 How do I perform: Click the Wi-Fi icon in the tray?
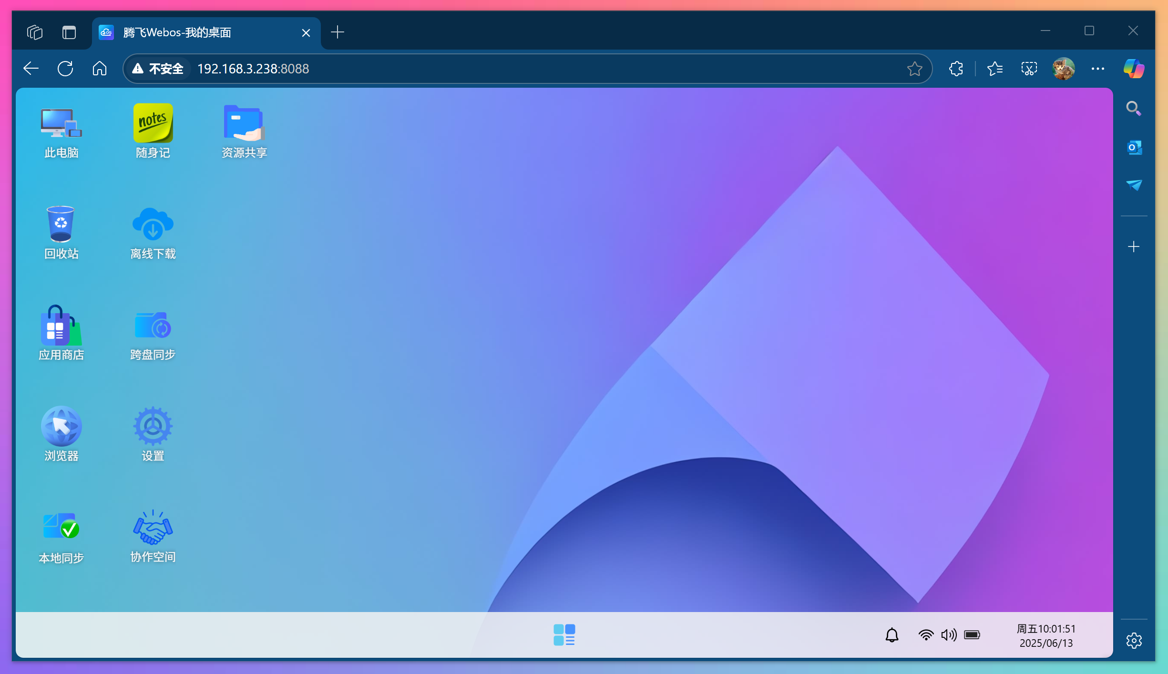coord(925,635)
